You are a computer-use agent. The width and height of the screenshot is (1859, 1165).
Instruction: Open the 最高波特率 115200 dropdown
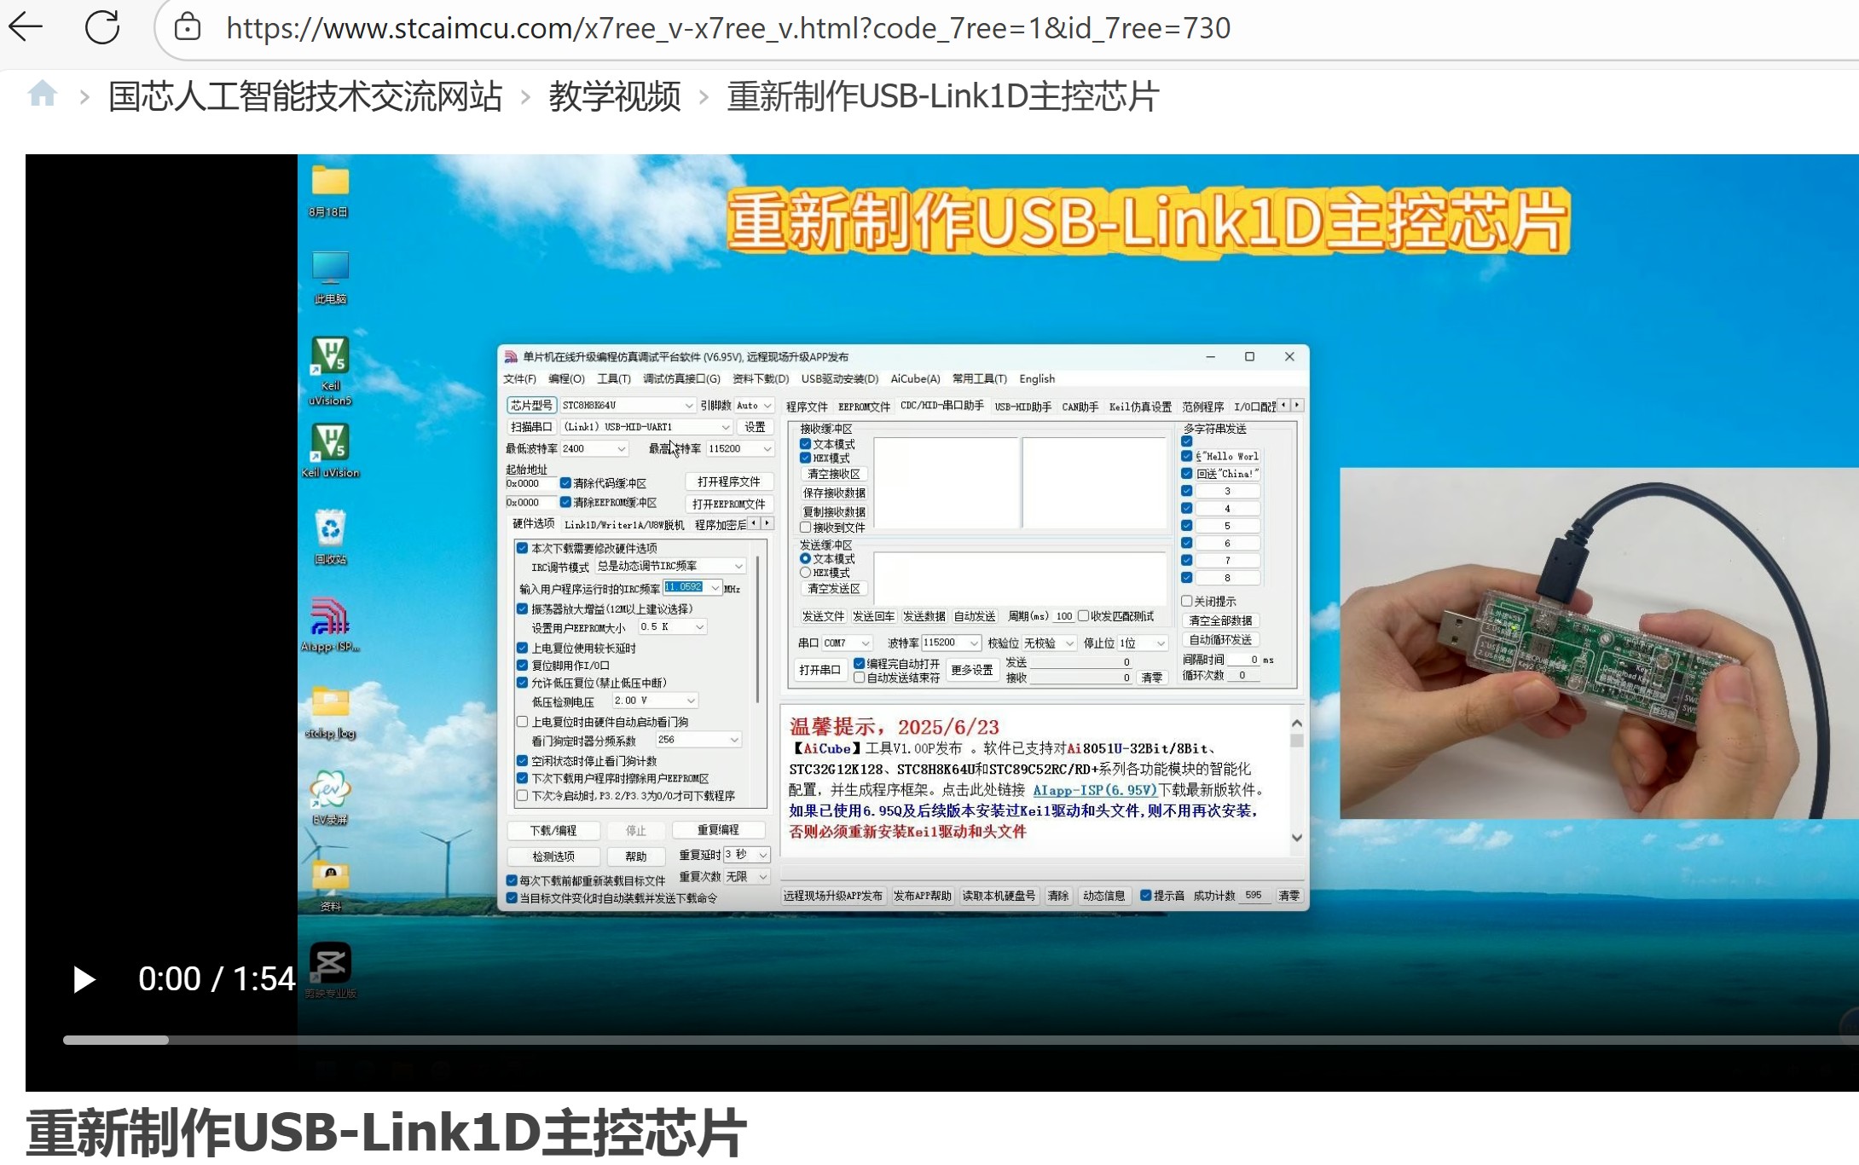[x=767, y=449]
